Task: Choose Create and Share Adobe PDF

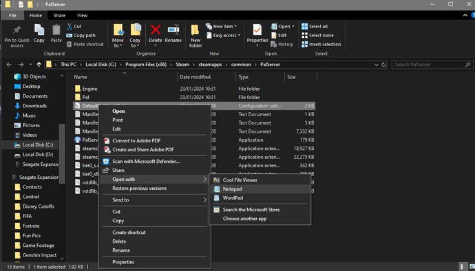Action: click(x=143, y=149)
